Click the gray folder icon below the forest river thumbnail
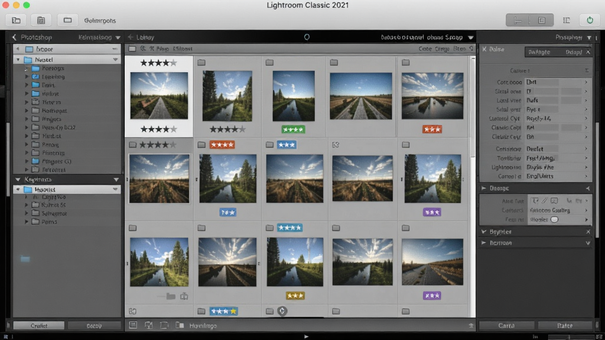605x340 pixels. click(171, 296)
